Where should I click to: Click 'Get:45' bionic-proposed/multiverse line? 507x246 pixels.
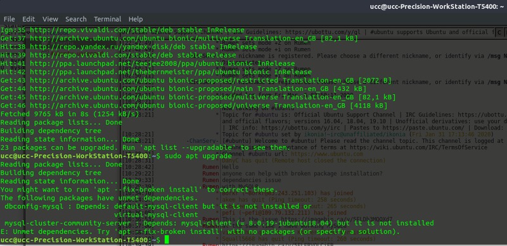198,97
